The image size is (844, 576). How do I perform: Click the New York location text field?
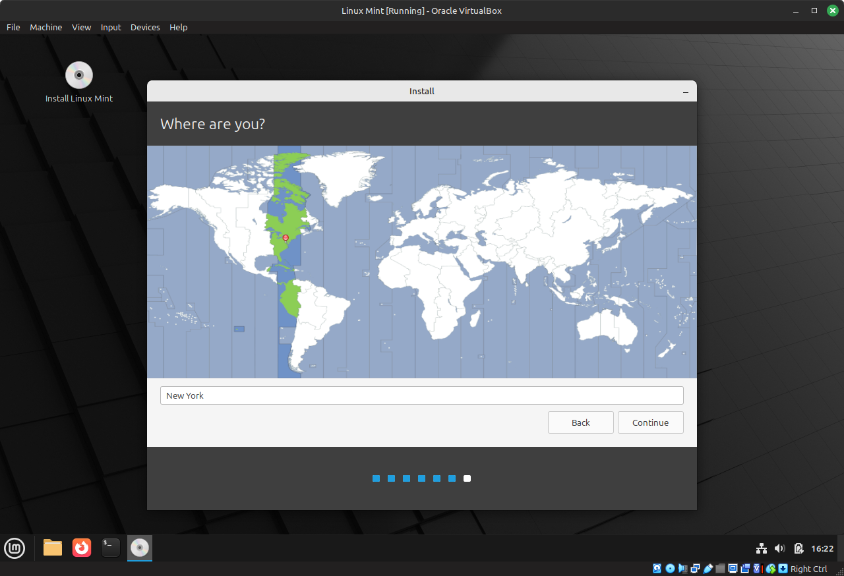[422, 395]
